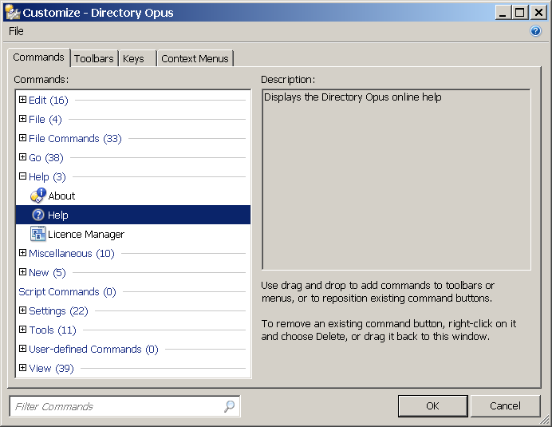Confirm with the OK button
Viewport: 552px width, 427px height.
[432, 406]
